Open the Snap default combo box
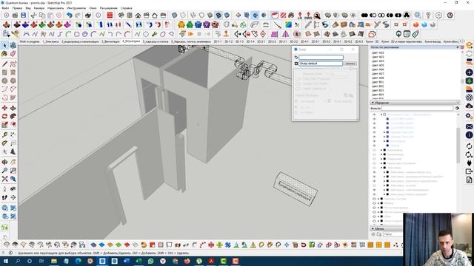 (321, 64)
